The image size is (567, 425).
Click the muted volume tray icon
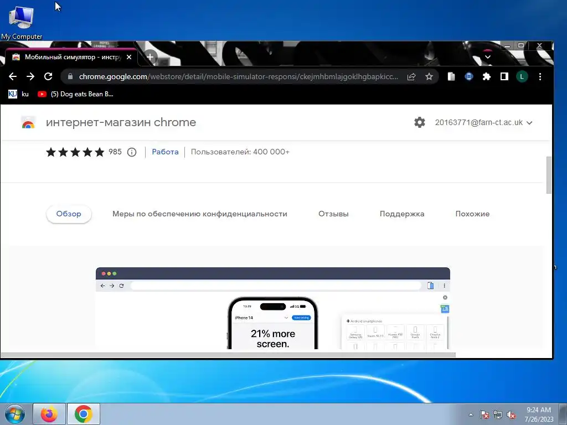[x=511, y=414]
